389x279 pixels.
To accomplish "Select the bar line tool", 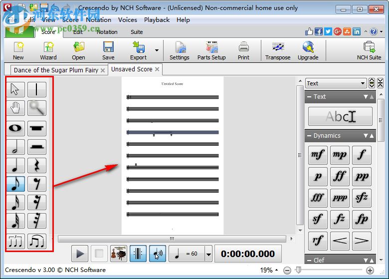I will click(37, 89).
